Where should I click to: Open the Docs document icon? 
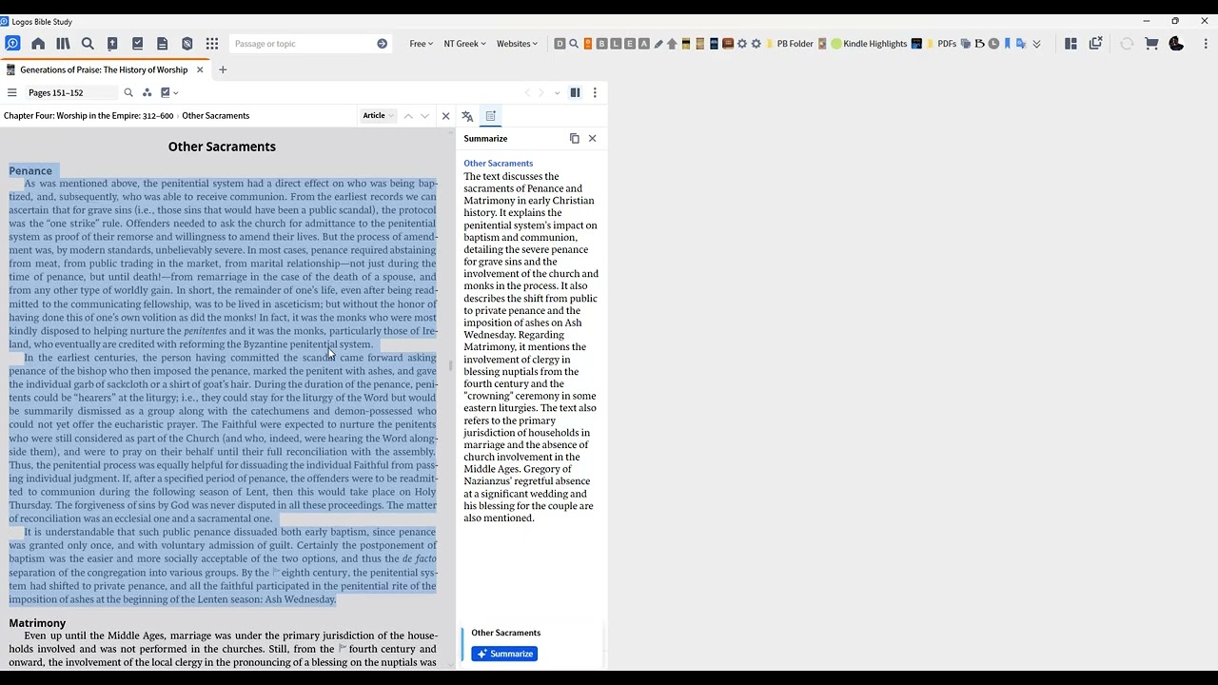162,44
